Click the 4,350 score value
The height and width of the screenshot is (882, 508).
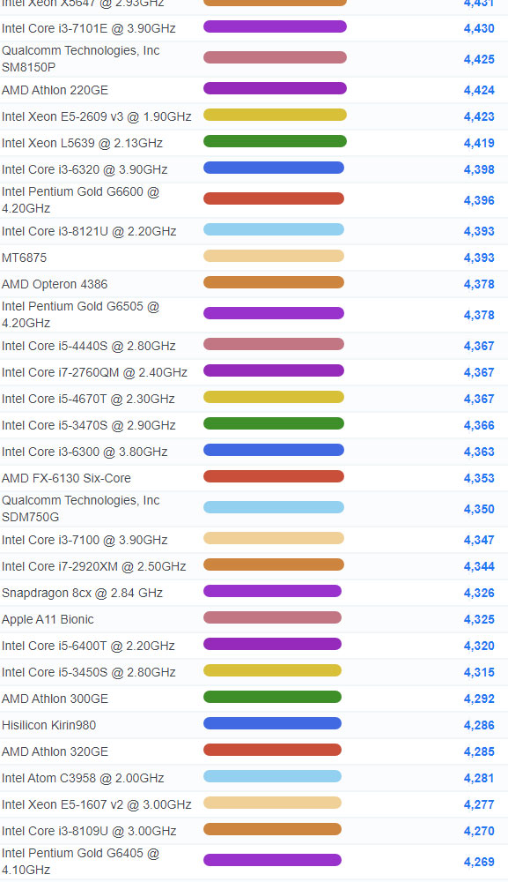(479, 510)
